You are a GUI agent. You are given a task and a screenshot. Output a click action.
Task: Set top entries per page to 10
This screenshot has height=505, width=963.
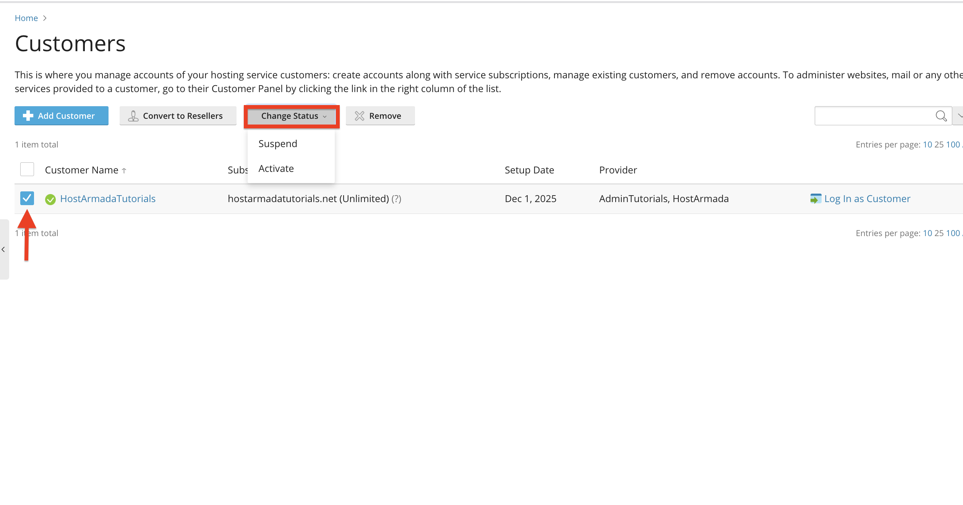(927, 144)
